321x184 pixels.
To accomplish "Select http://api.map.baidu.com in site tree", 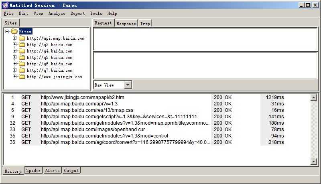I will [x=55, y=38].
